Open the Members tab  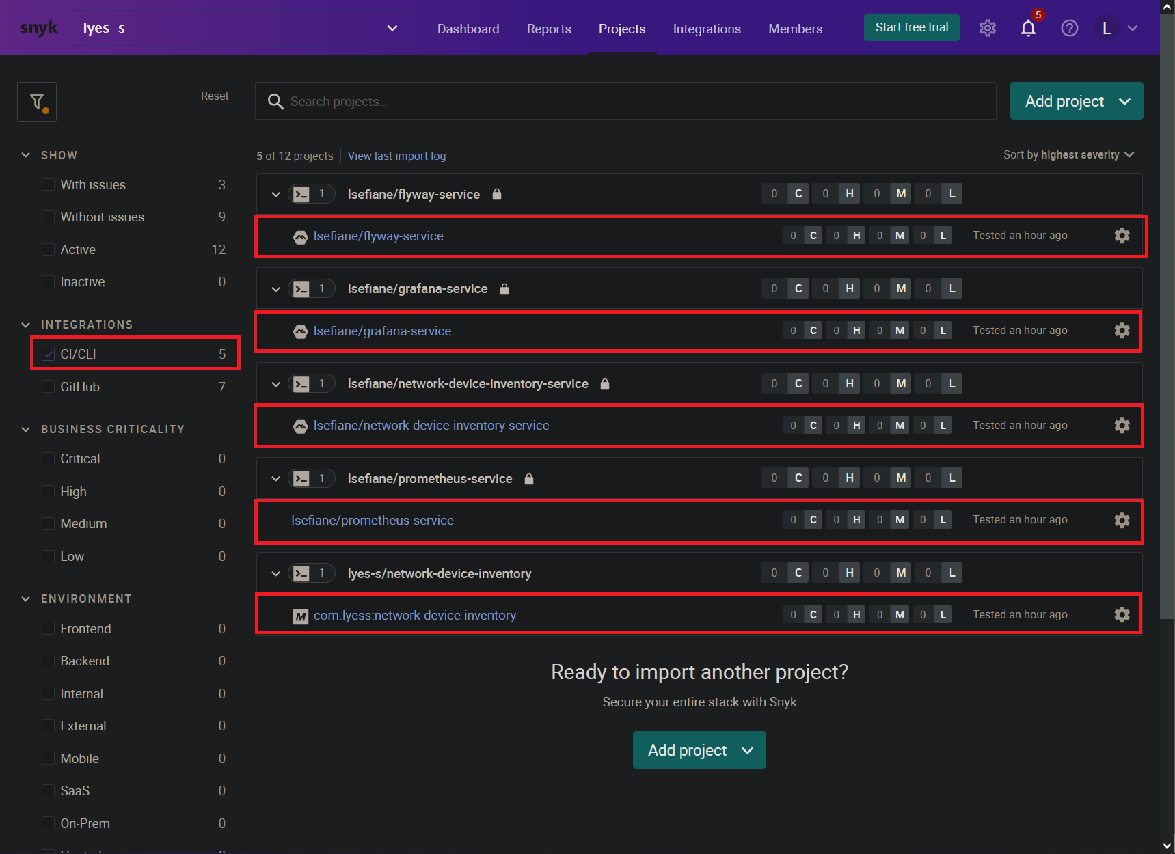pos(795,29)
